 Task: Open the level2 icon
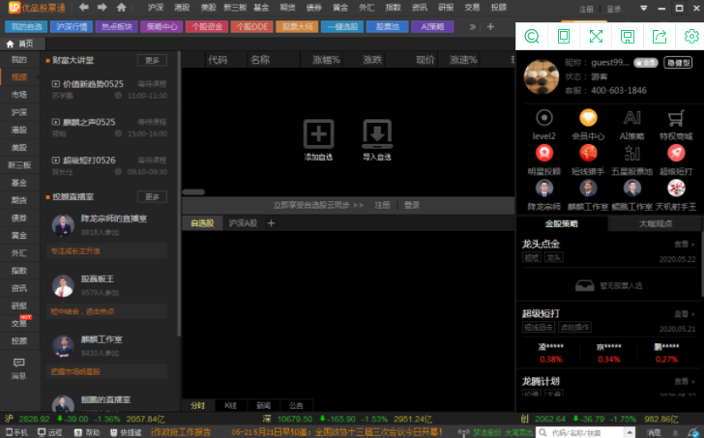pyautogui.click(x=544, y=118)
